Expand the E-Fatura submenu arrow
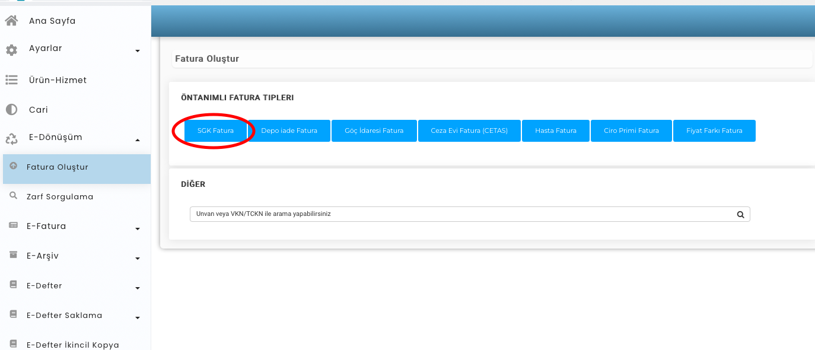 pyautogui.click(x=138, y=229)
